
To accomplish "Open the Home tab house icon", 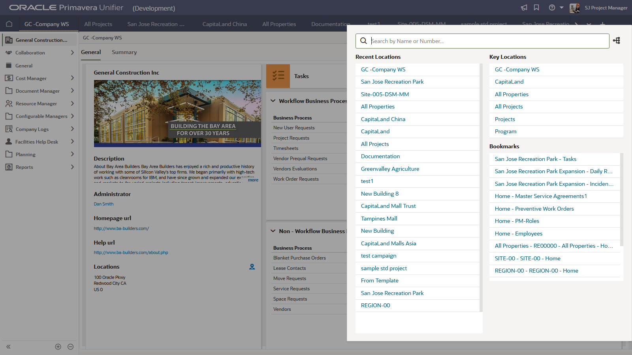I will tap(9, 24).
